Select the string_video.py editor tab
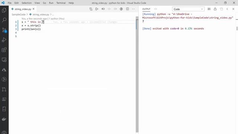The width and height of the screenshot is (238, 134). click(23, 9)
